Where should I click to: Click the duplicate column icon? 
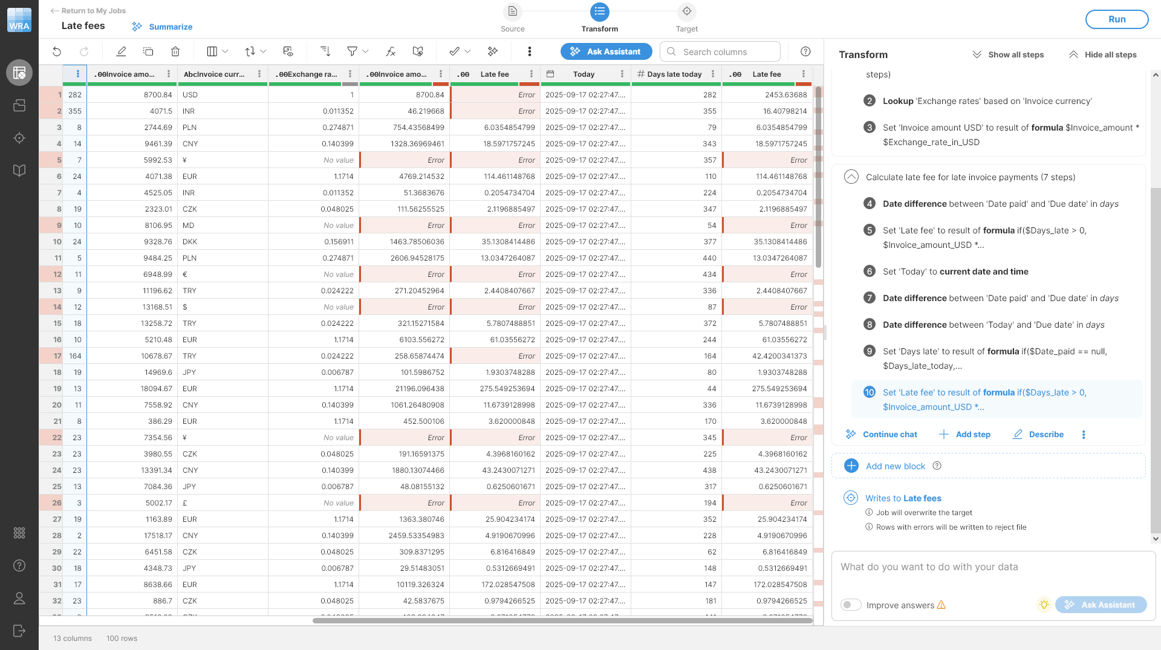(148, 52)
